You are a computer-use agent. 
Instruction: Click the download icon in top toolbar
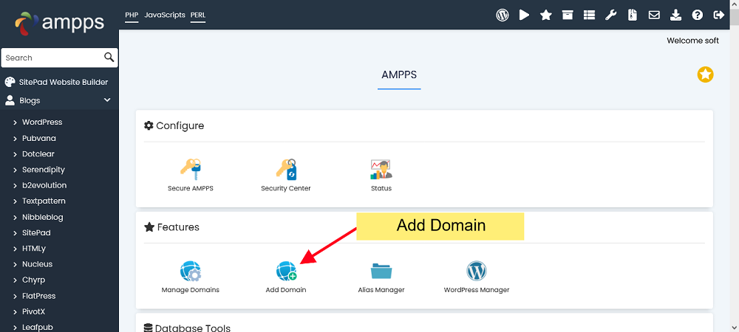(x=676, y=15)
